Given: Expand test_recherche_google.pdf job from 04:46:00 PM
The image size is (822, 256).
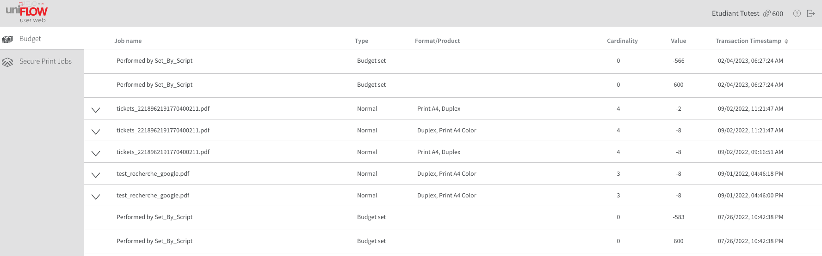Looking at the screenshot, I should [x=96, y=196].
